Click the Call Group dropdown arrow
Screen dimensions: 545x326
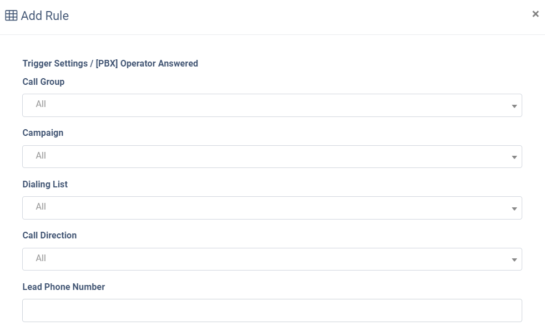pyautogui.click(x=514, y=106)
